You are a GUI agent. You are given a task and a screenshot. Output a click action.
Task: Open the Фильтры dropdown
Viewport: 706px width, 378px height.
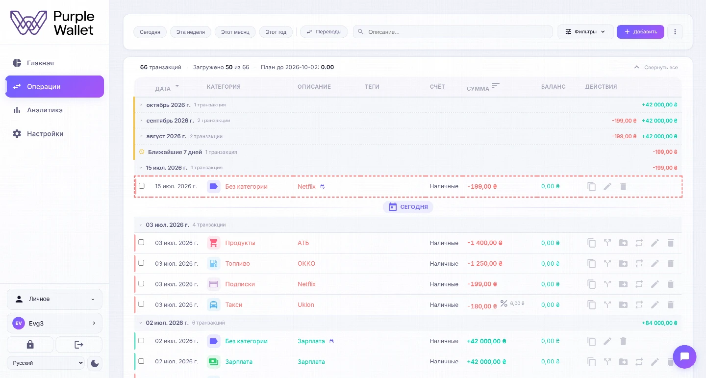(x=585, y=32)
